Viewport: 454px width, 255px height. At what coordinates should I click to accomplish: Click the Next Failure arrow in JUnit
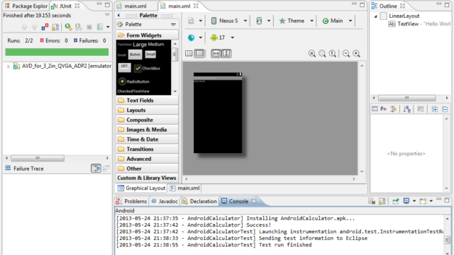click(24, 27)
